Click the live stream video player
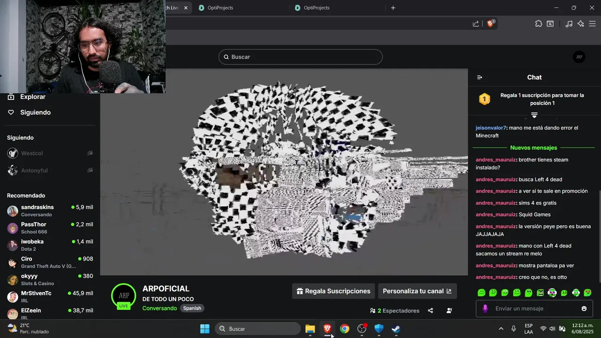The height and width of the screenshot is (338, 601). point(284,172)
